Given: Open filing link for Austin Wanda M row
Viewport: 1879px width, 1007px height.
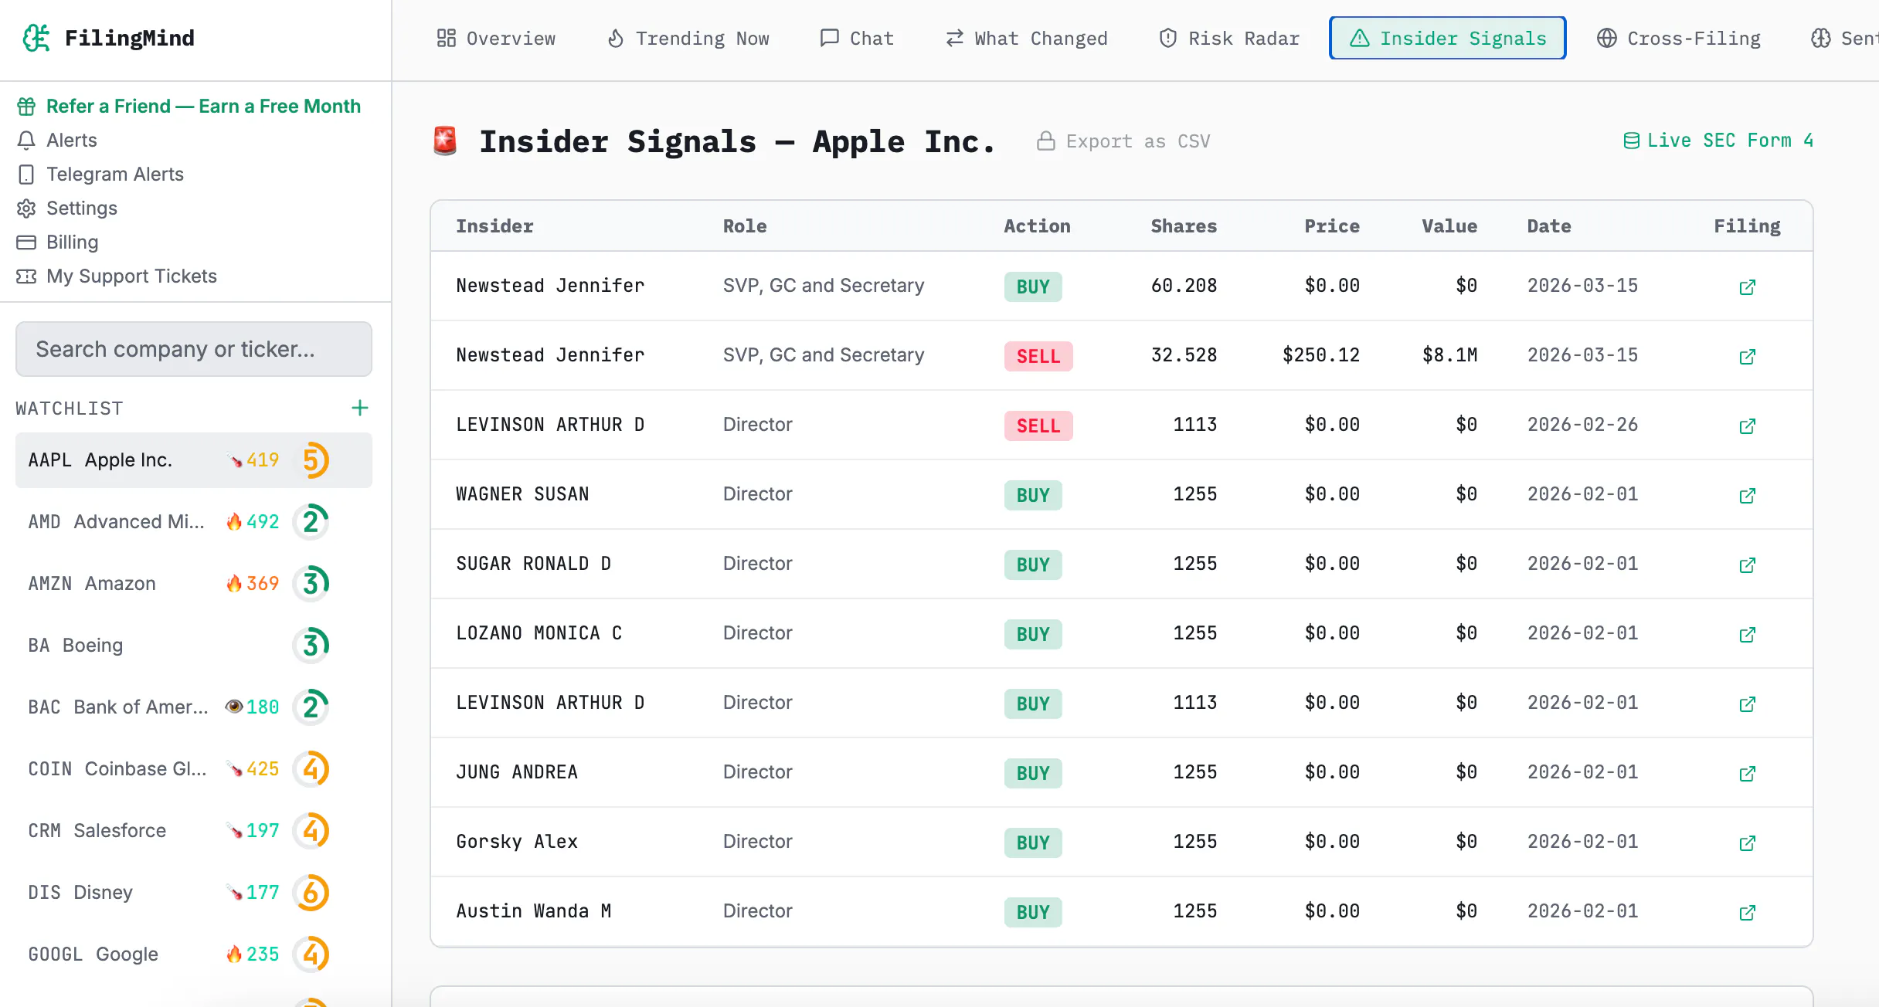Looking at the screenshot, I should click(1747, 912).
